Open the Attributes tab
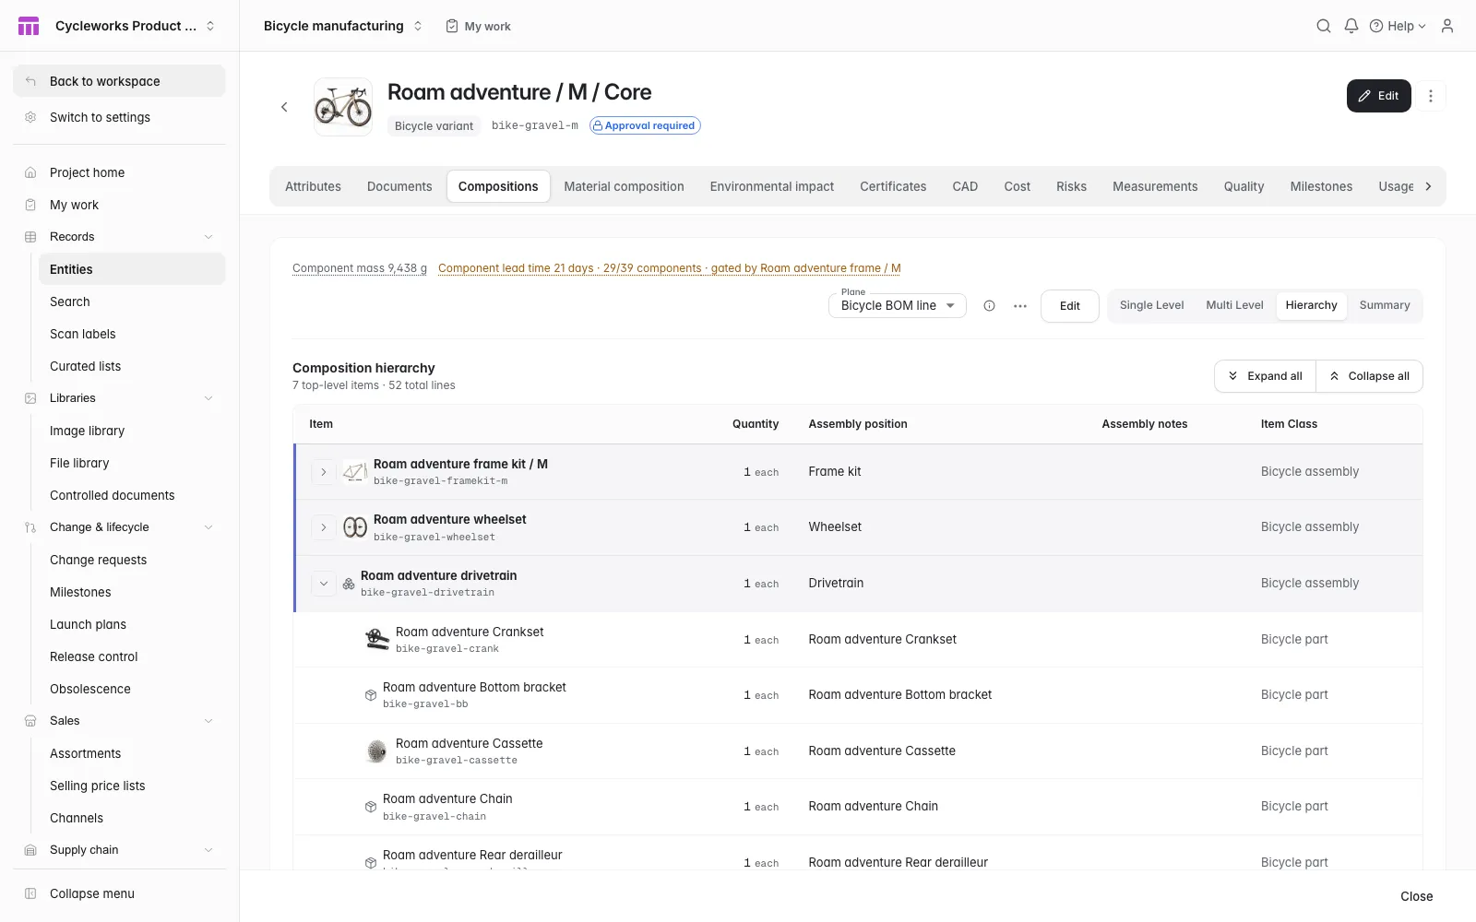Screen dimensions: 1476x922 [313, 186]
